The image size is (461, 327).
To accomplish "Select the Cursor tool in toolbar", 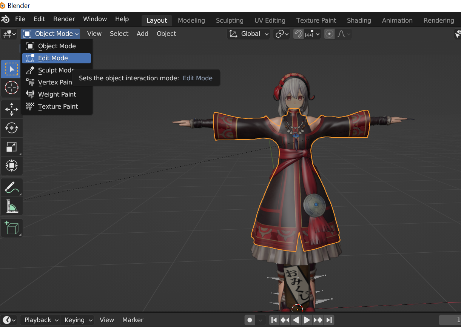I will [x=12, y=88].
